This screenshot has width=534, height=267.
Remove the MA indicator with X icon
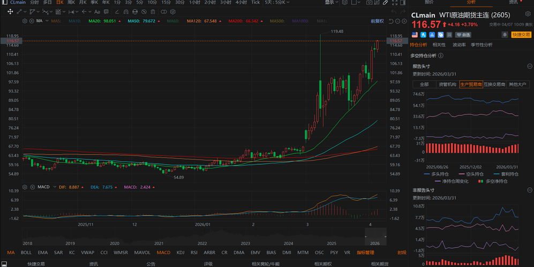[x=32, y=21]
